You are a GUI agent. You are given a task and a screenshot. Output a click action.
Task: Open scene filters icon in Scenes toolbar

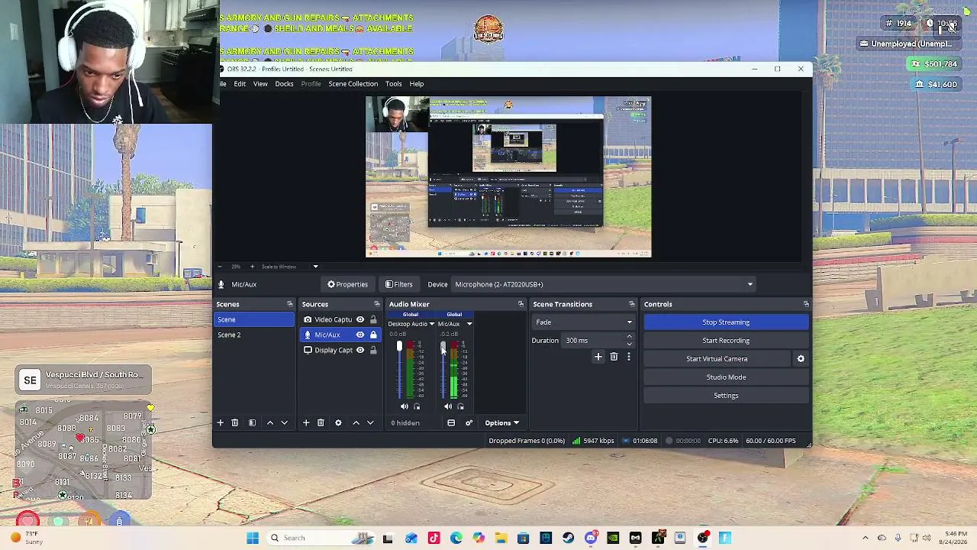point(252,422)
